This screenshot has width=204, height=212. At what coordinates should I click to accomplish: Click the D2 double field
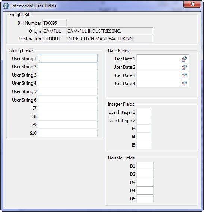click(145, 174)
